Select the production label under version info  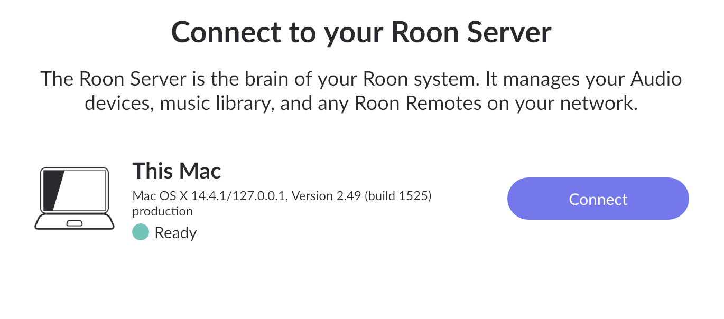click(162, 212)
